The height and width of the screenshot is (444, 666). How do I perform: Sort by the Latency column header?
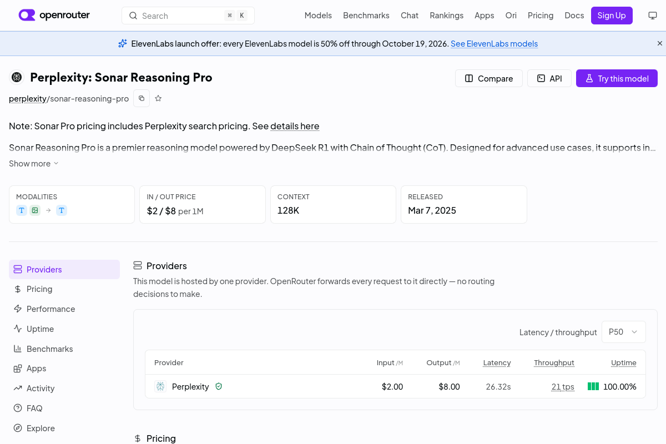point(497,362)
